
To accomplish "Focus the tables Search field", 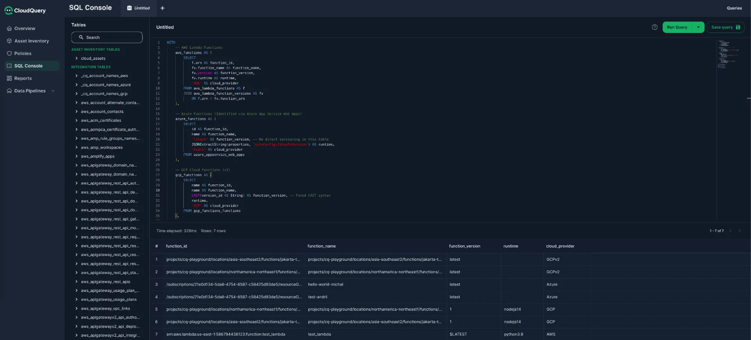I will pos(107,38).
